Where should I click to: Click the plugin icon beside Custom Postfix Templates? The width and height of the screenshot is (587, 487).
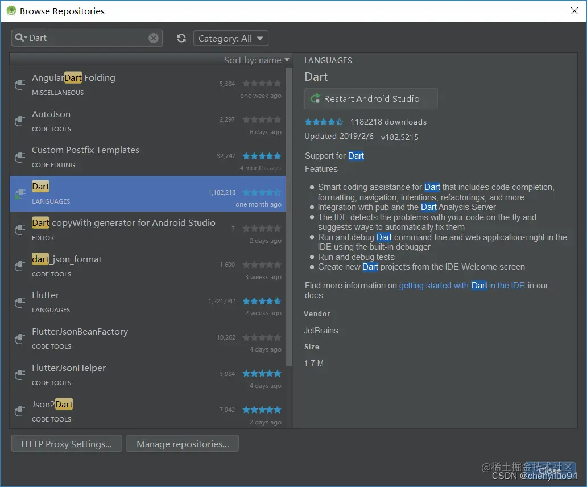coord(20,157)
